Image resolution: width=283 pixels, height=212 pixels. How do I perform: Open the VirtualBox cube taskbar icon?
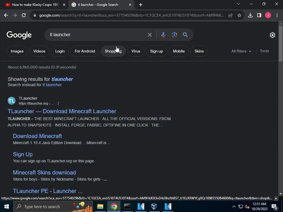tap(154, 206)
